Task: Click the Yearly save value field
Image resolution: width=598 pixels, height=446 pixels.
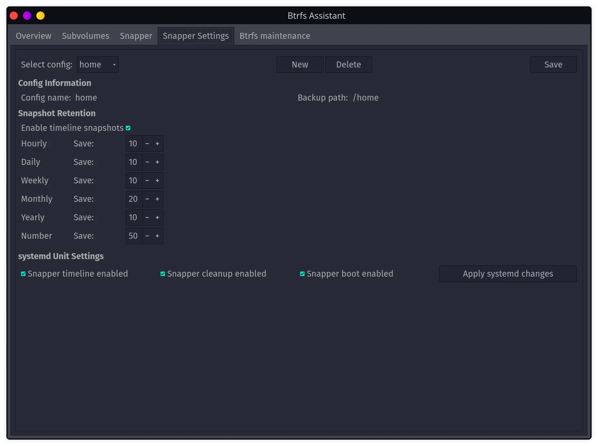Action: (134, 217)
